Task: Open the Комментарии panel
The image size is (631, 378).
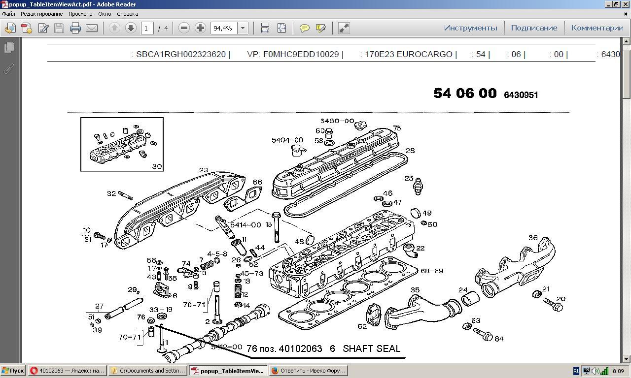Action: [597, 28]
